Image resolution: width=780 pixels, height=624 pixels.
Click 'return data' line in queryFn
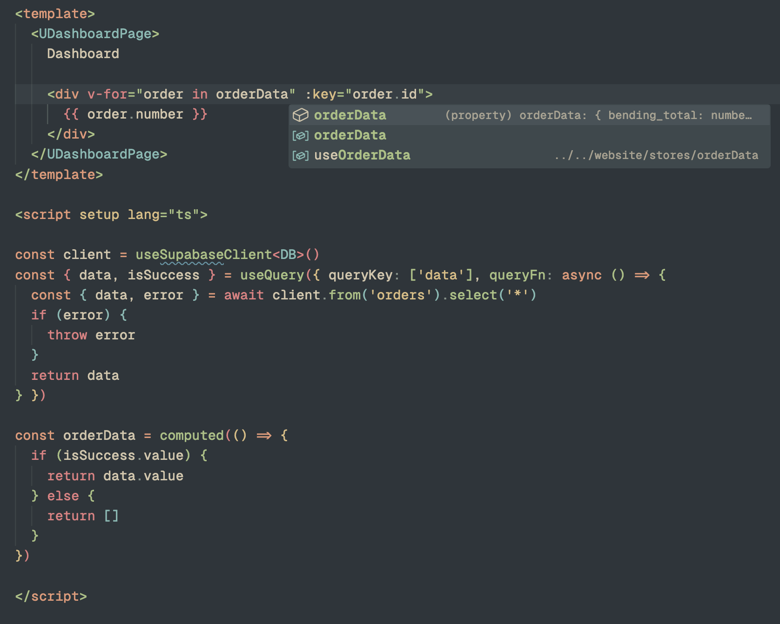tap(75, 376)
